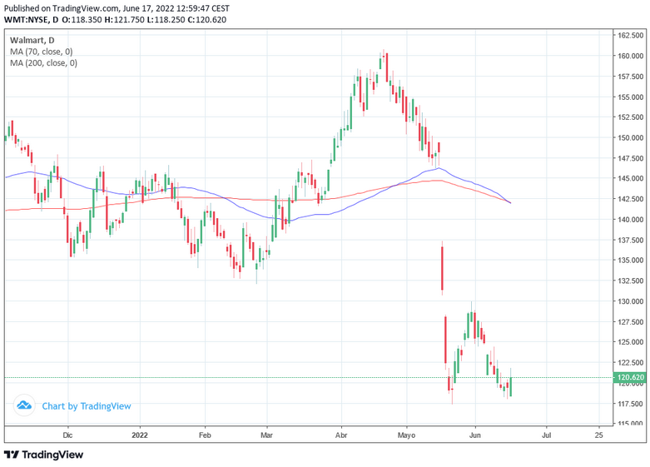Click the 'WMT:NYSE, D' symbol header text
Screen dimensions: 650x467
point(31,19)
